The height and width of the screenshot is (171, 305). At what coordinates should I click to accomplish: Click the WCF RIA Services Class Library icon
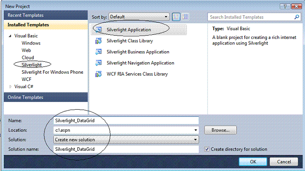tap(98, 74)
